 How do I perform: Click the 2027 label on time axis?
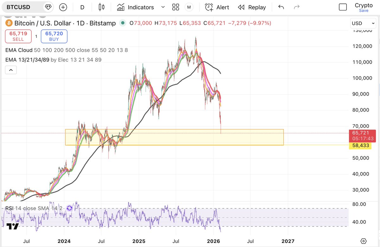coord(288,241)
